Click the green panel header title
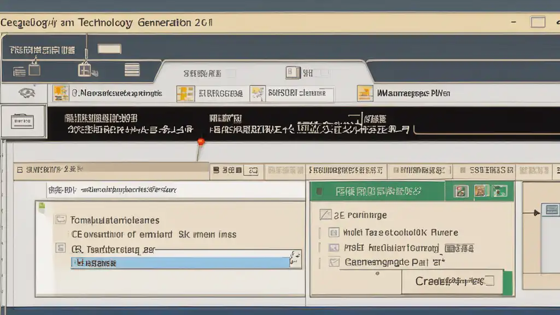Viewport: 560px width, 315px height. pyautogui.click(x=378, y=192)
